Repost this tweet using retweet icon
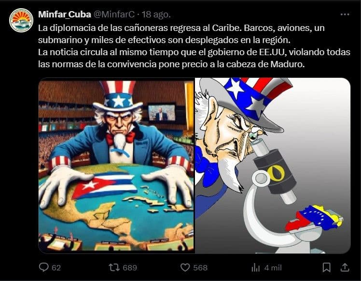 click(x=114, y=267)
